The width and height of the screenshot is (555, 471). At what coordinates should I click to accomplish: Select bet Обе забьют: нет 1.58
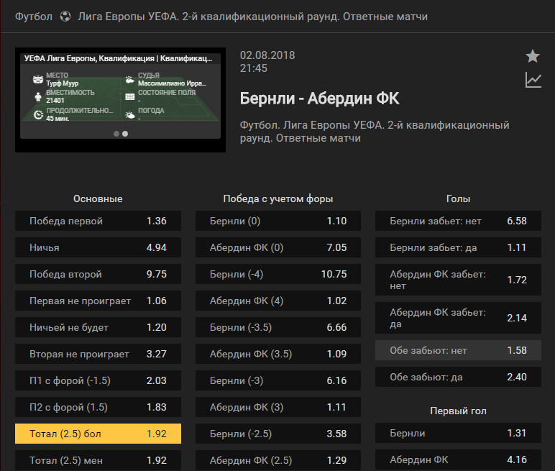(459, 350)
